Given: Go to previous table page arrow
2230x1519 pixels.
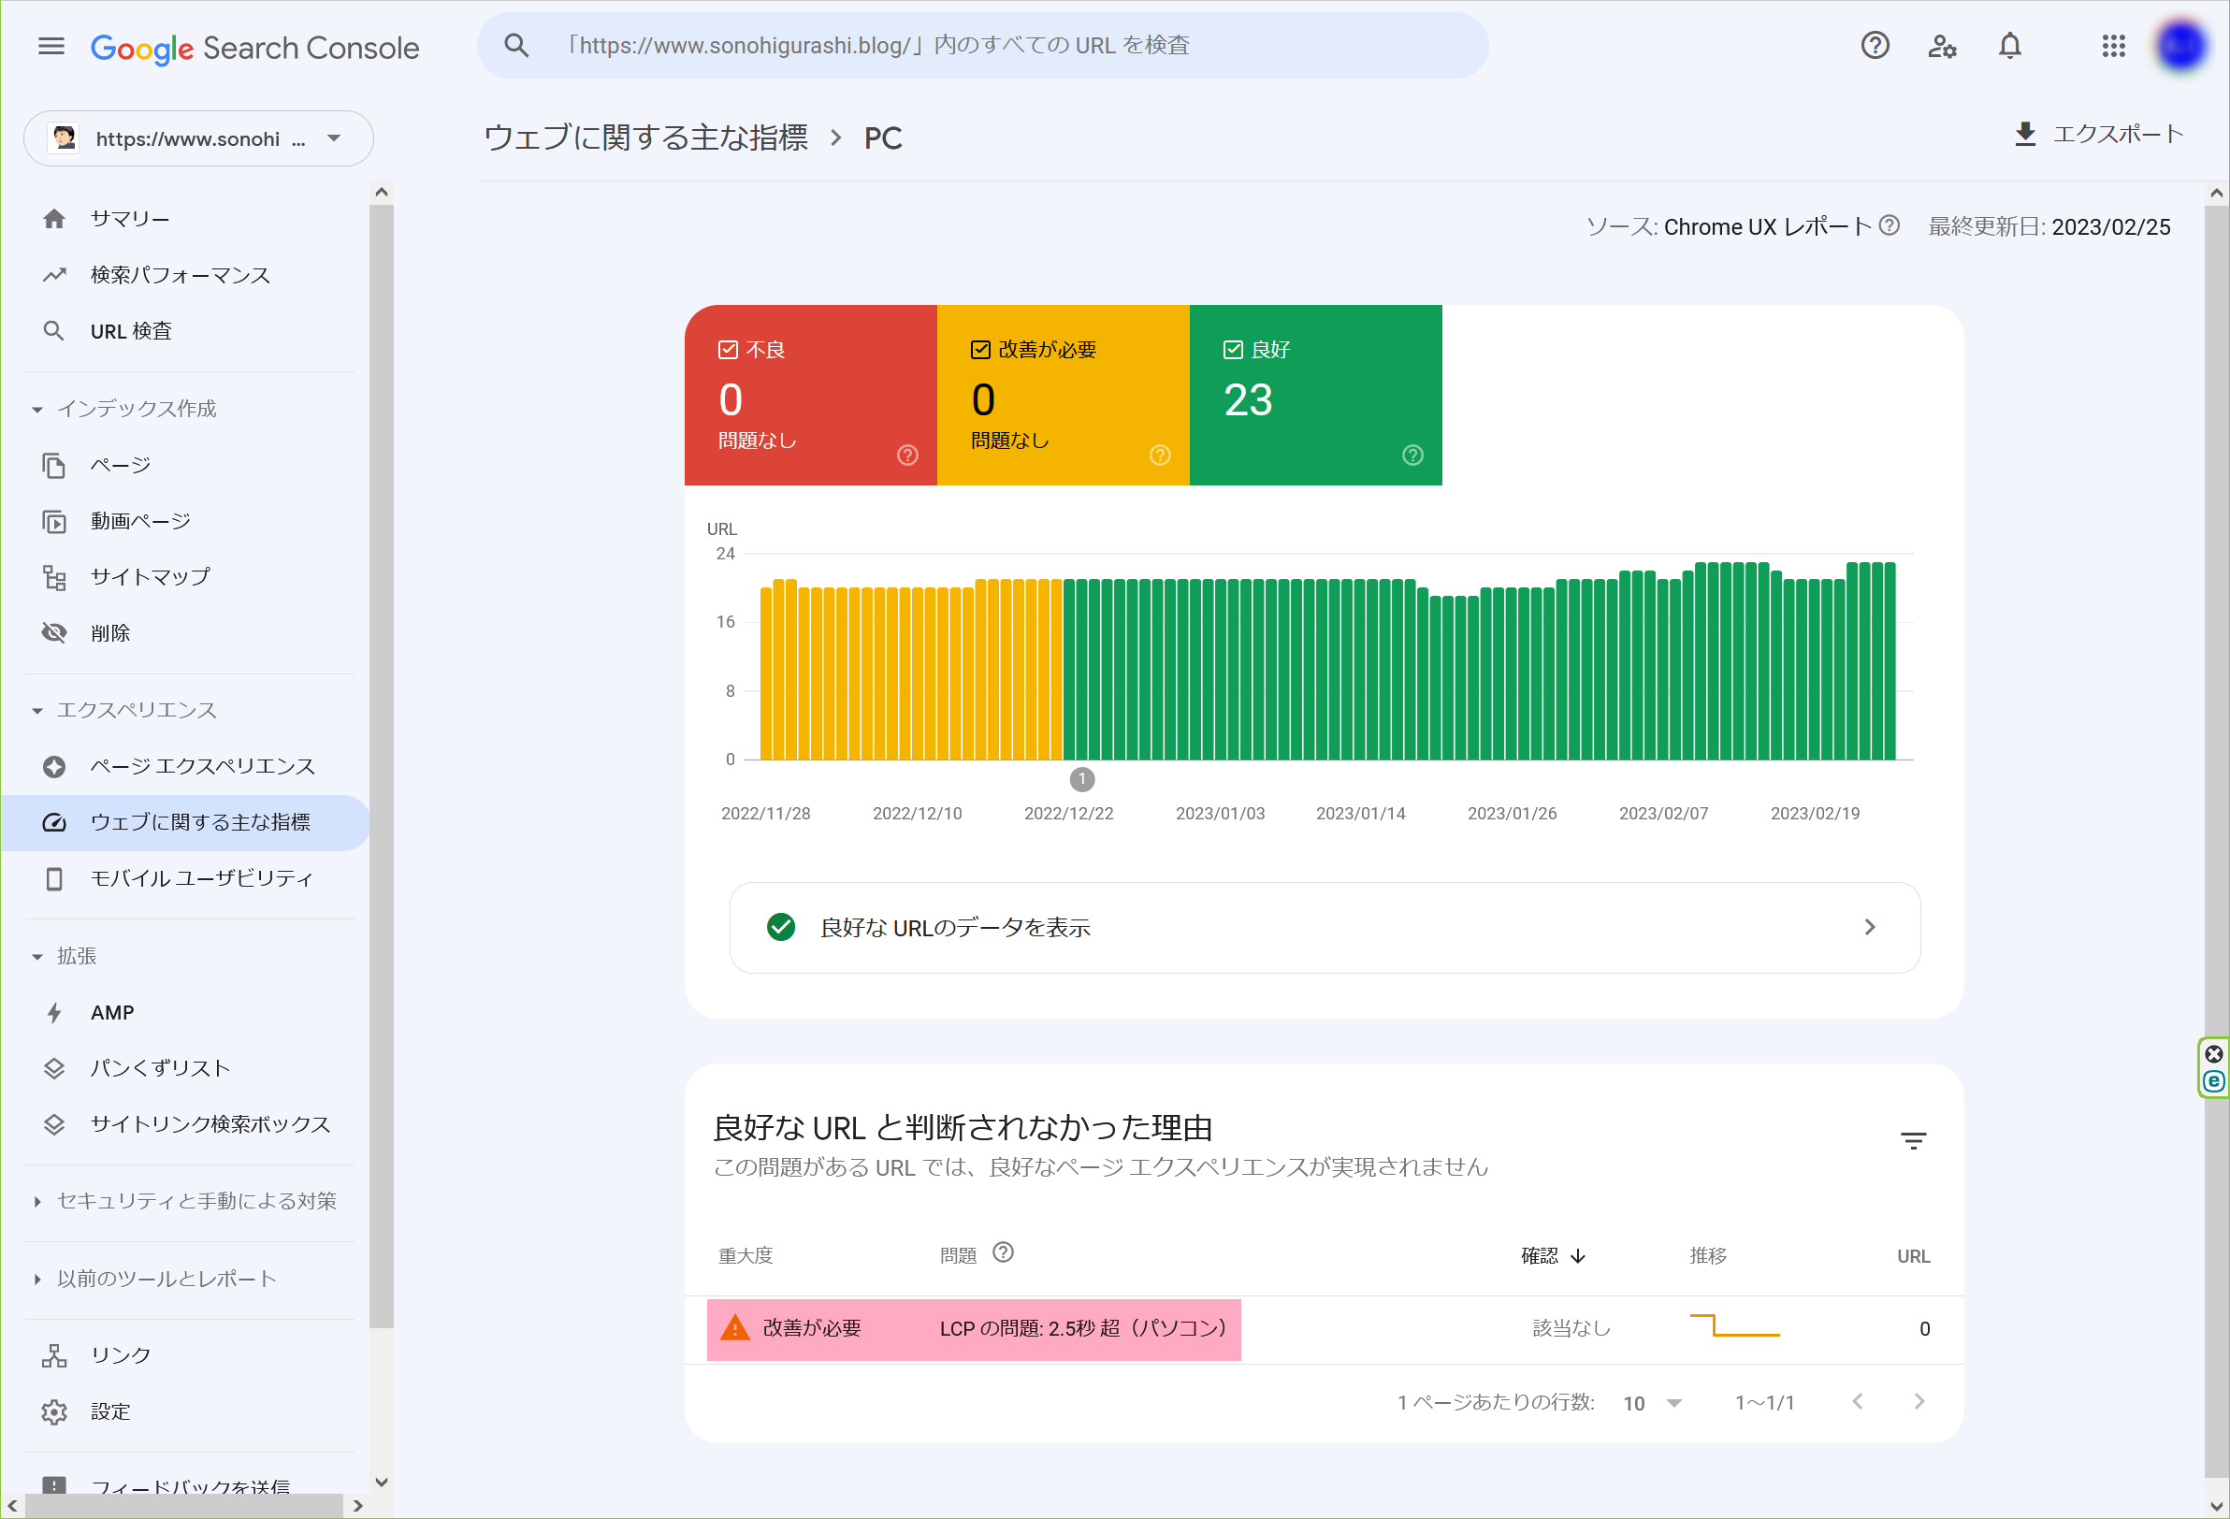Looking at the screenshot, I should [1857, 1401].
